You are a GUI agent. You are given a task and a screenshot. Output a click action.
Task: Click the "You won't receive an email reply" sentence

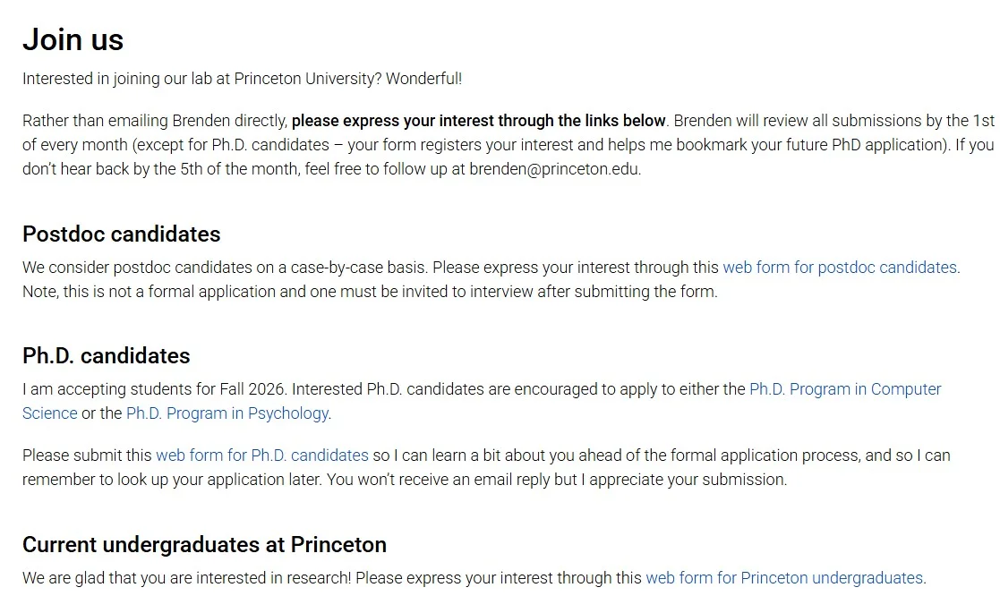tap(557, 480)
